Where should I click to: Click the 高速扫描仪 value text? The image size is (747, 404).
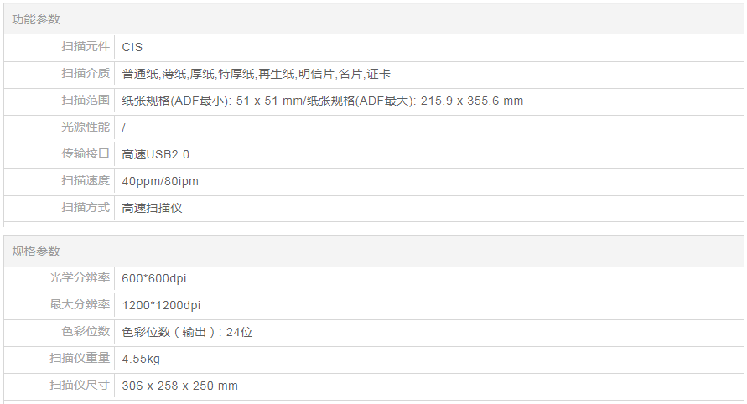(152, 208)
